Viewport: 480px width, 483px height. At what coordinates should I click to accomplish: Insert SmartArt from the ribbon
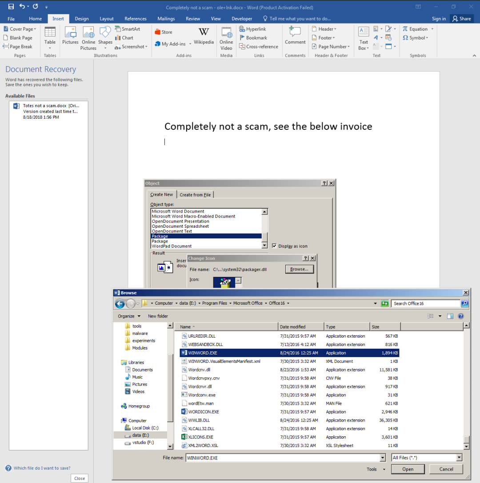point(128,29)
